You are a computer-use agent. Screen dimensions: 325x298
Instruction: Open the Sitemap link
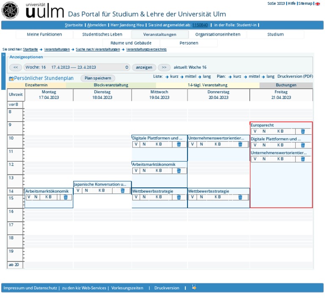click(x=305, y=3)
